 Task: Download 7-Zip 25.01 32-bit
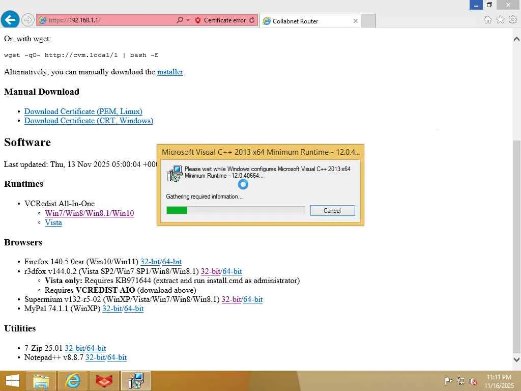click(x=74, y=348)
